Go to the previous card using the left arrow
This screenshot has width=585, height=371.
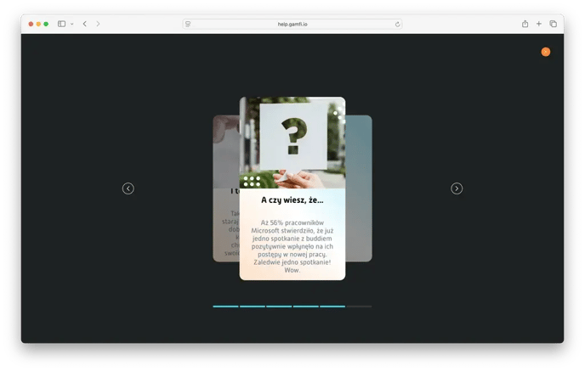(128, 188)
